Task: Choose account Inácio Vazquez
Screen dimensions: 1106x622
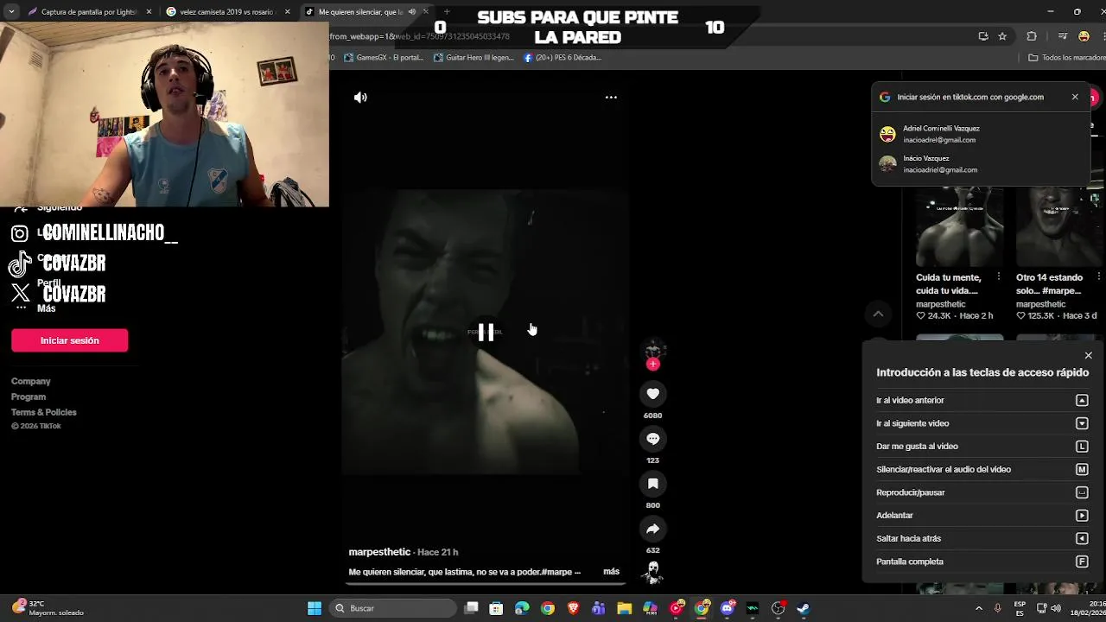Action: (981, 164)
